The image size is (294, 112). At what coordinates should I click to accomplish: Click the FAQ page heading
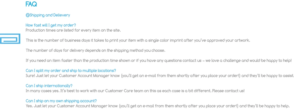click(31, 4)
